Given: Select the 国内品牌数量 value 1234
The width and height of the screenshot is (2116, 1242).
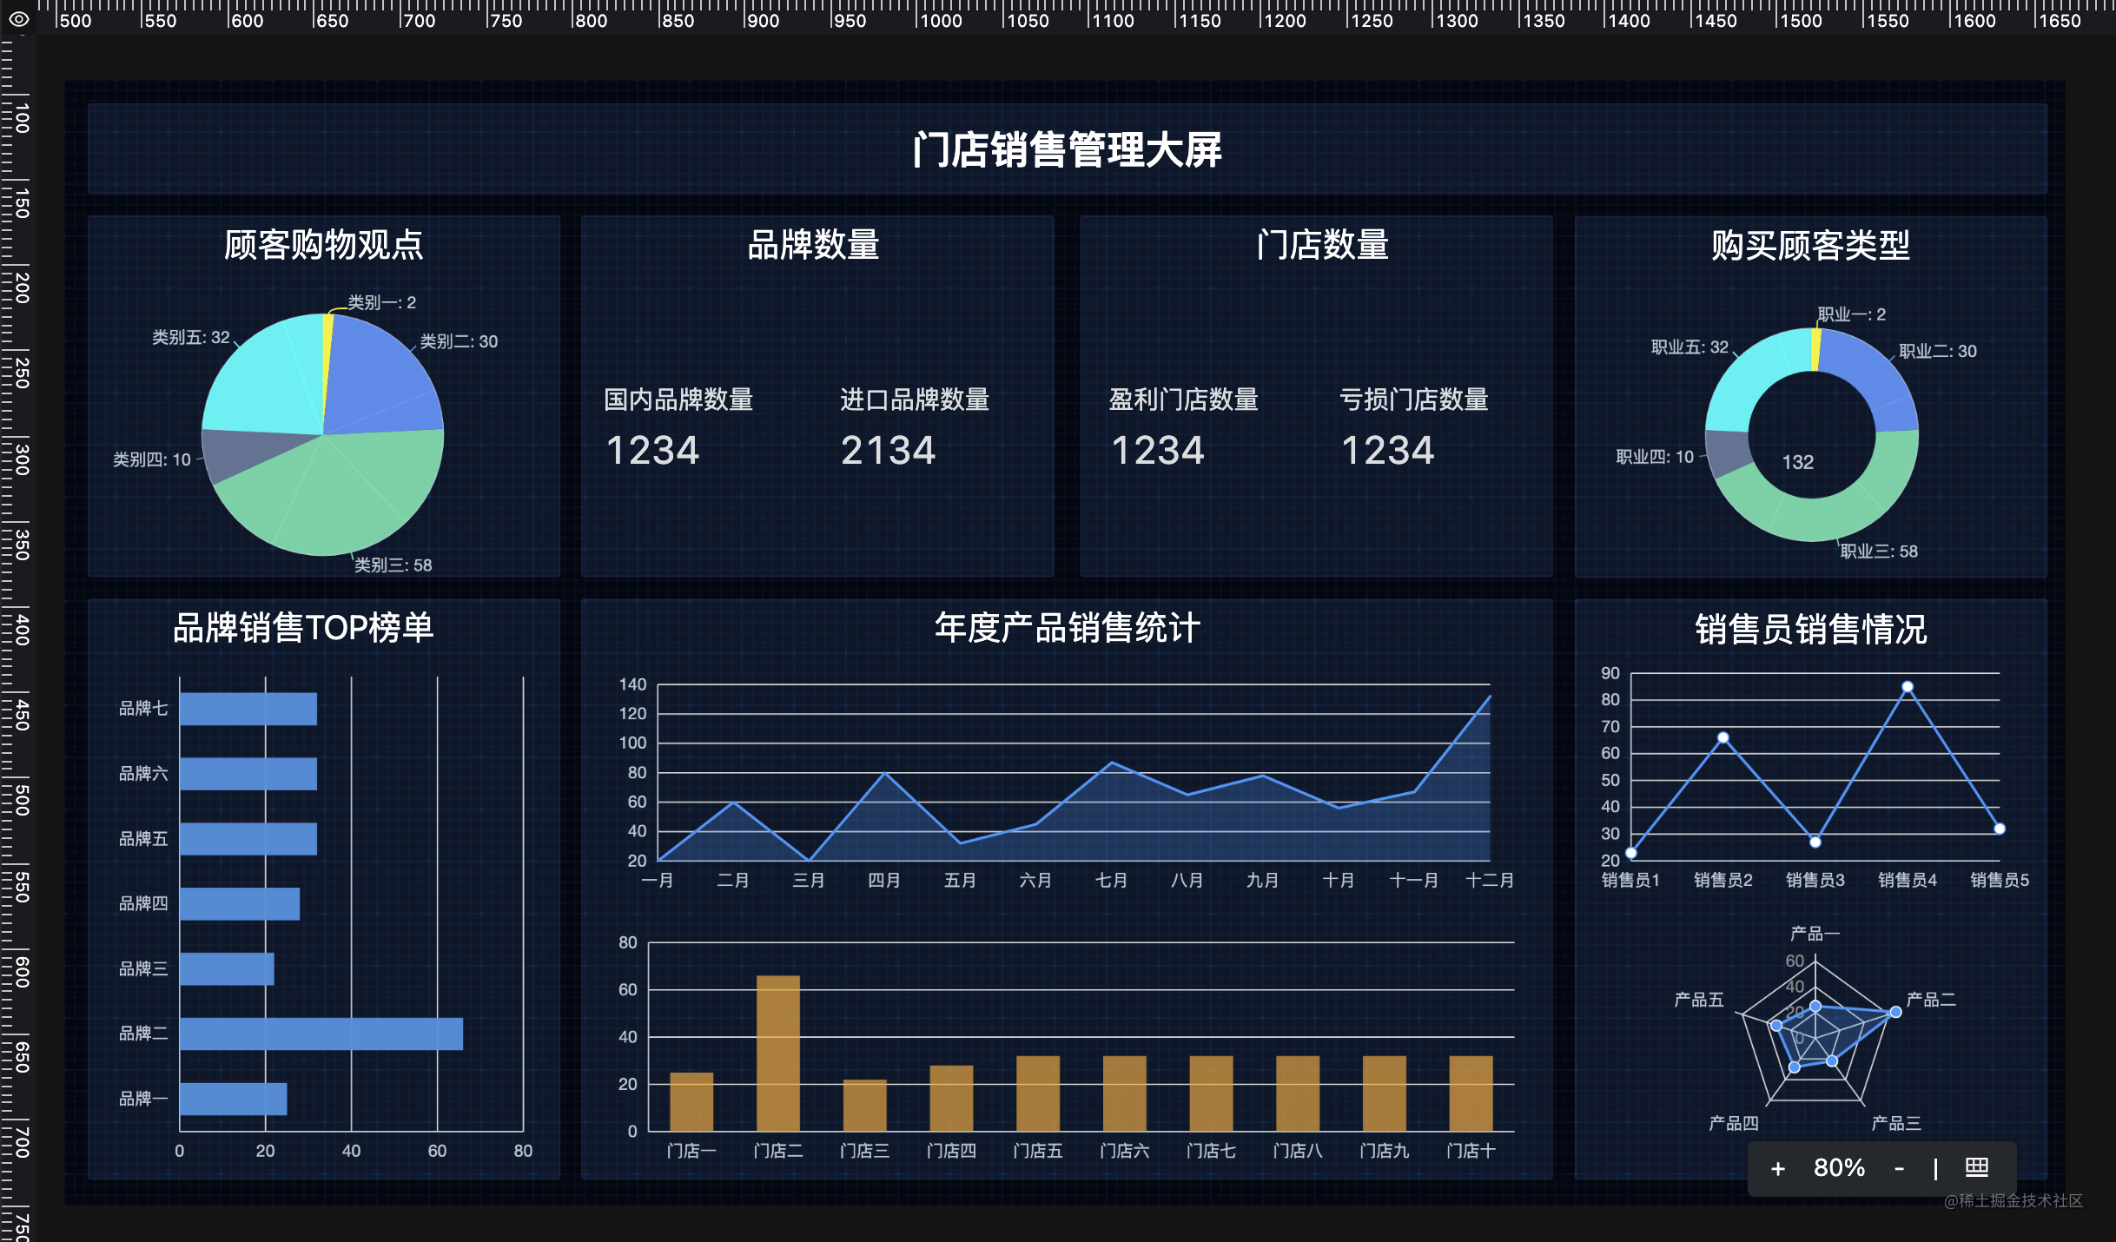Looking at the screenshot, I should [652, 451].
